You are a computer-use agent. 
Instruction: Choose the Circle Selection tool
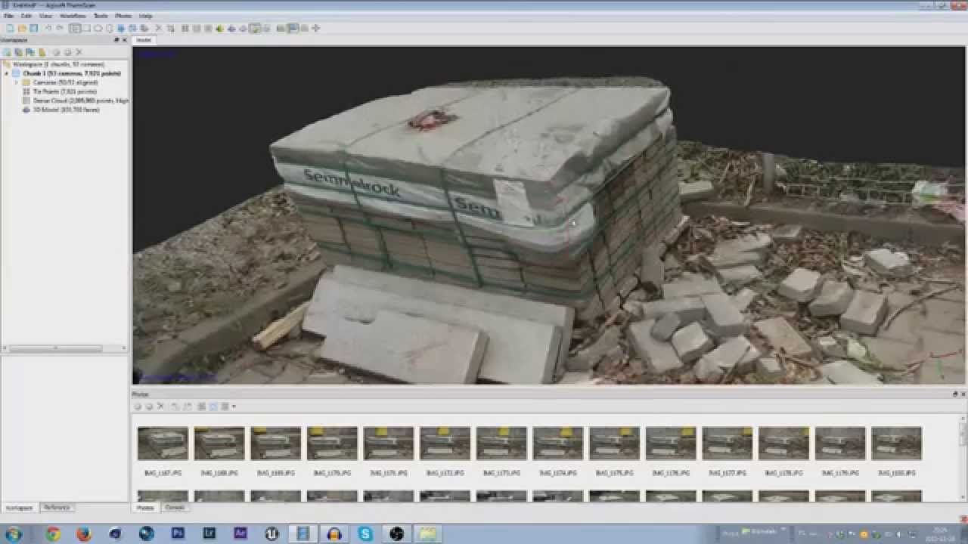(98, 29)
